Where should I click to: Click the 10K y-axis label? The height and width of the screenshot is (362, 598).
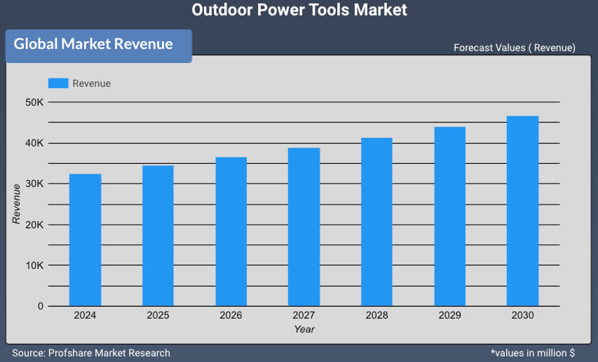[34, 265]
